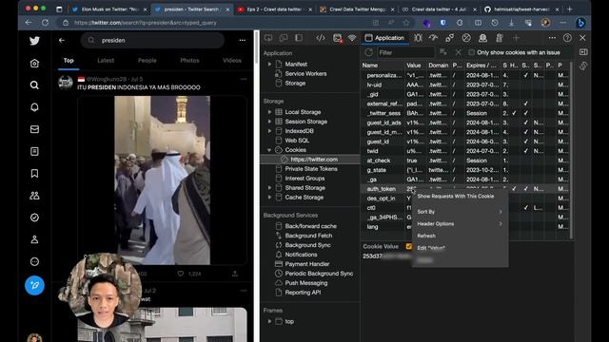Toggle Cookie Value URL-decoded checkbox

point(408,246)
